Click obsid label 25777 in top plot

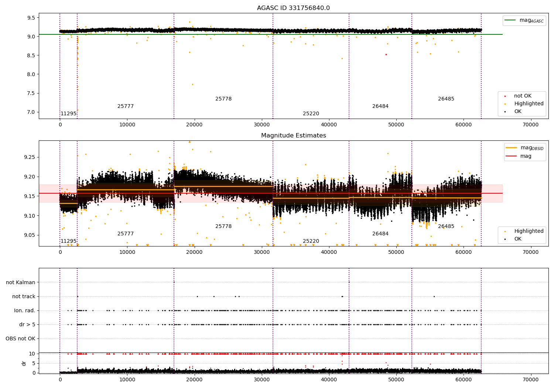(x=126, y=106)
